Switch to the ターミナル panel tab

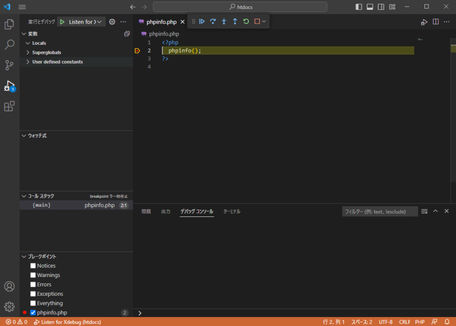click(x=232, y=212)
